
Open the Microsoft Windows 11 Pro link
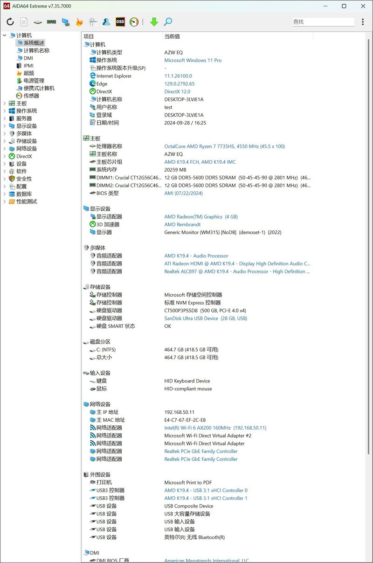(x=193, y=60)
